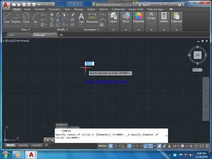Open the Parametric ribbon tab
Screen dimensions: 212x159
pos(54,9)
